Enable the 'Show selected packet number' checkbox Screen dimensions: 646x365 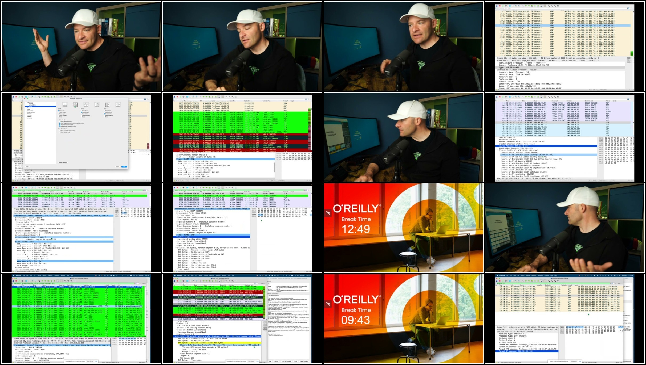pos(59,131)
